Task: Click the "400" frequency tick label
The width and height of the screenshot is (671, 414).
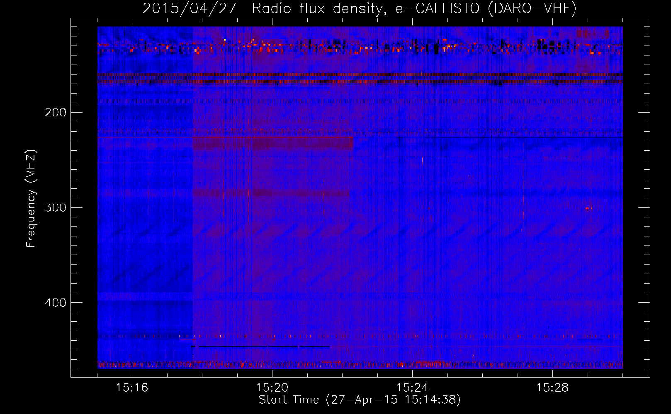Action: click(x=56, y=303)
